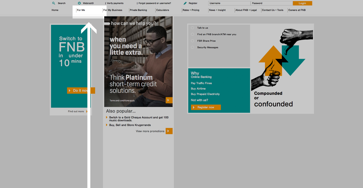
Task: Click the Verify payments link
Action: pyautogui.click(x=115, y=3)
